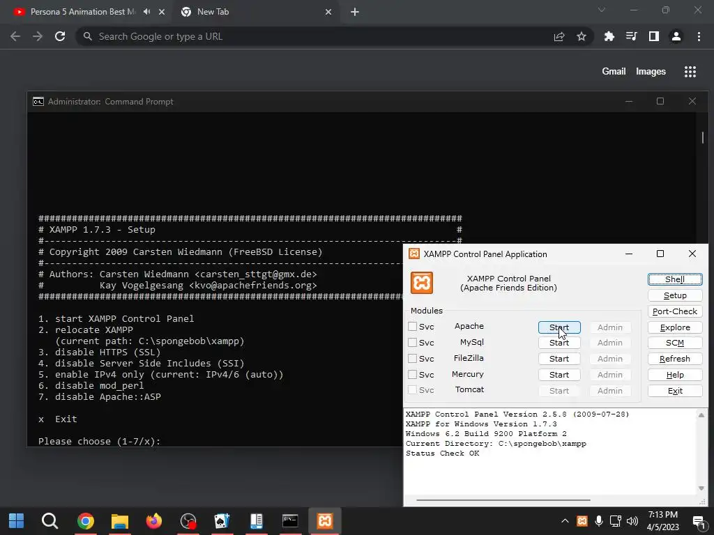Open a new Chrome tab with plus
This screenshot has height=535, width=714.
click(x=355, y=12)
